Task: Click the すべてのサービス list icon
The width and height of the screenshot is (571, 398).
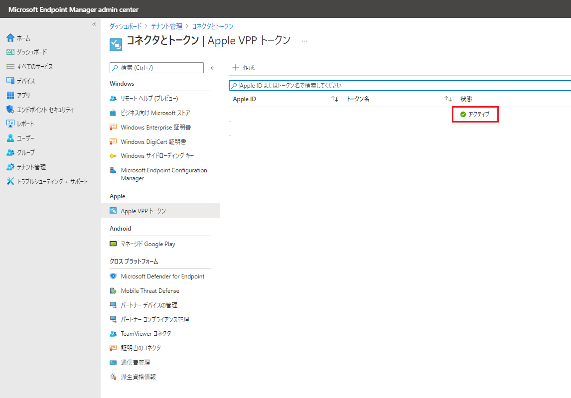Action: pos(10,66)
